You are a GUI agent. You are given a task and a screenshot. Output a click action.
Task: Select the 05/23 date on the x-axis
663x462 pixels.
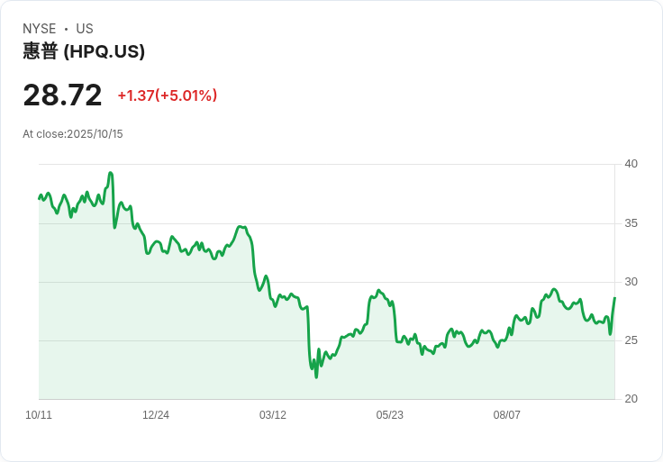[x=390, y=415]
